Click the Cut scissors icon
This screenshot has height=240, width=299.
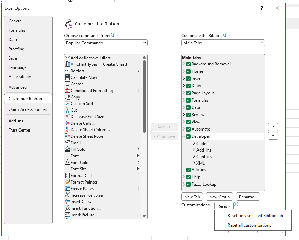(67, 110)
